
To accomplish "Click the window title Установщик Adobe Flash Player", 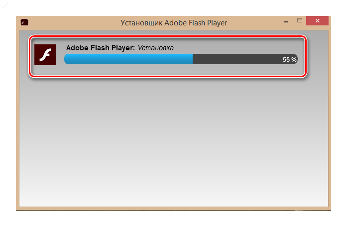I will pos(174,23).
